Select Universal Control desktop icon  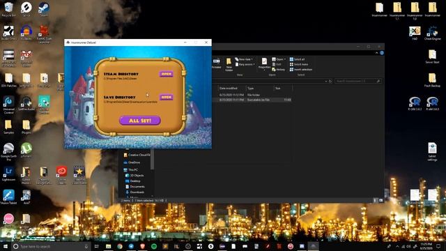pos(8,105)
